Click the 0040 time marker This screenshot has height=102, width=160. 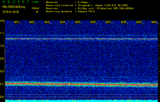click(154, 22)
